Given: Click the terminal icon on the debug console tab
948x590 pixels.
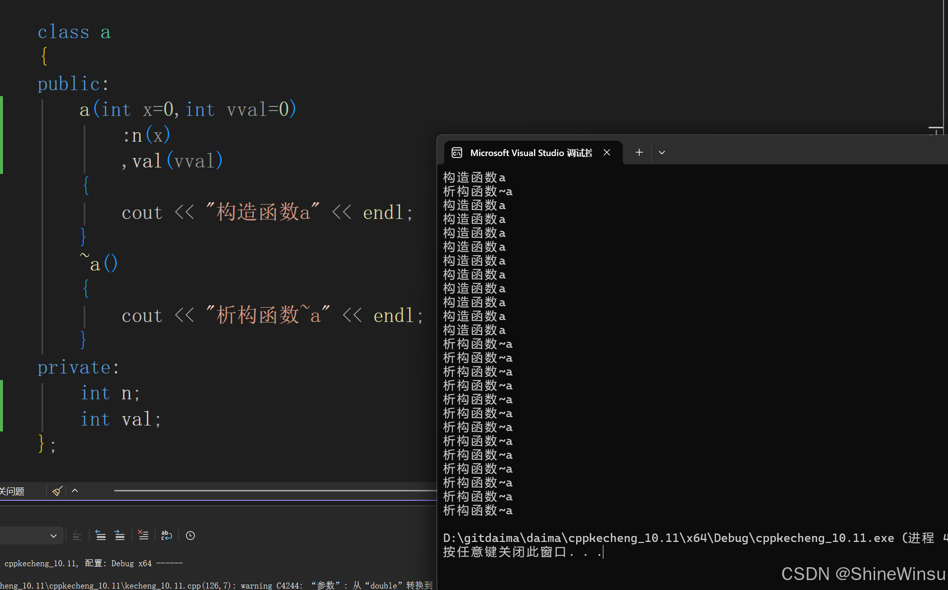Looking at the screenshot, I should pos(457,153).
